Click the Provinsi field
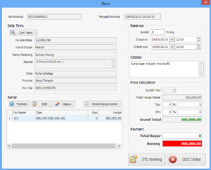 75,81
